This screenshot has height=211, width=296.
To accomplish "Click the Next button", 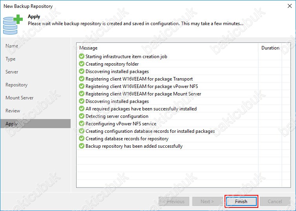I will pos(207,201).
